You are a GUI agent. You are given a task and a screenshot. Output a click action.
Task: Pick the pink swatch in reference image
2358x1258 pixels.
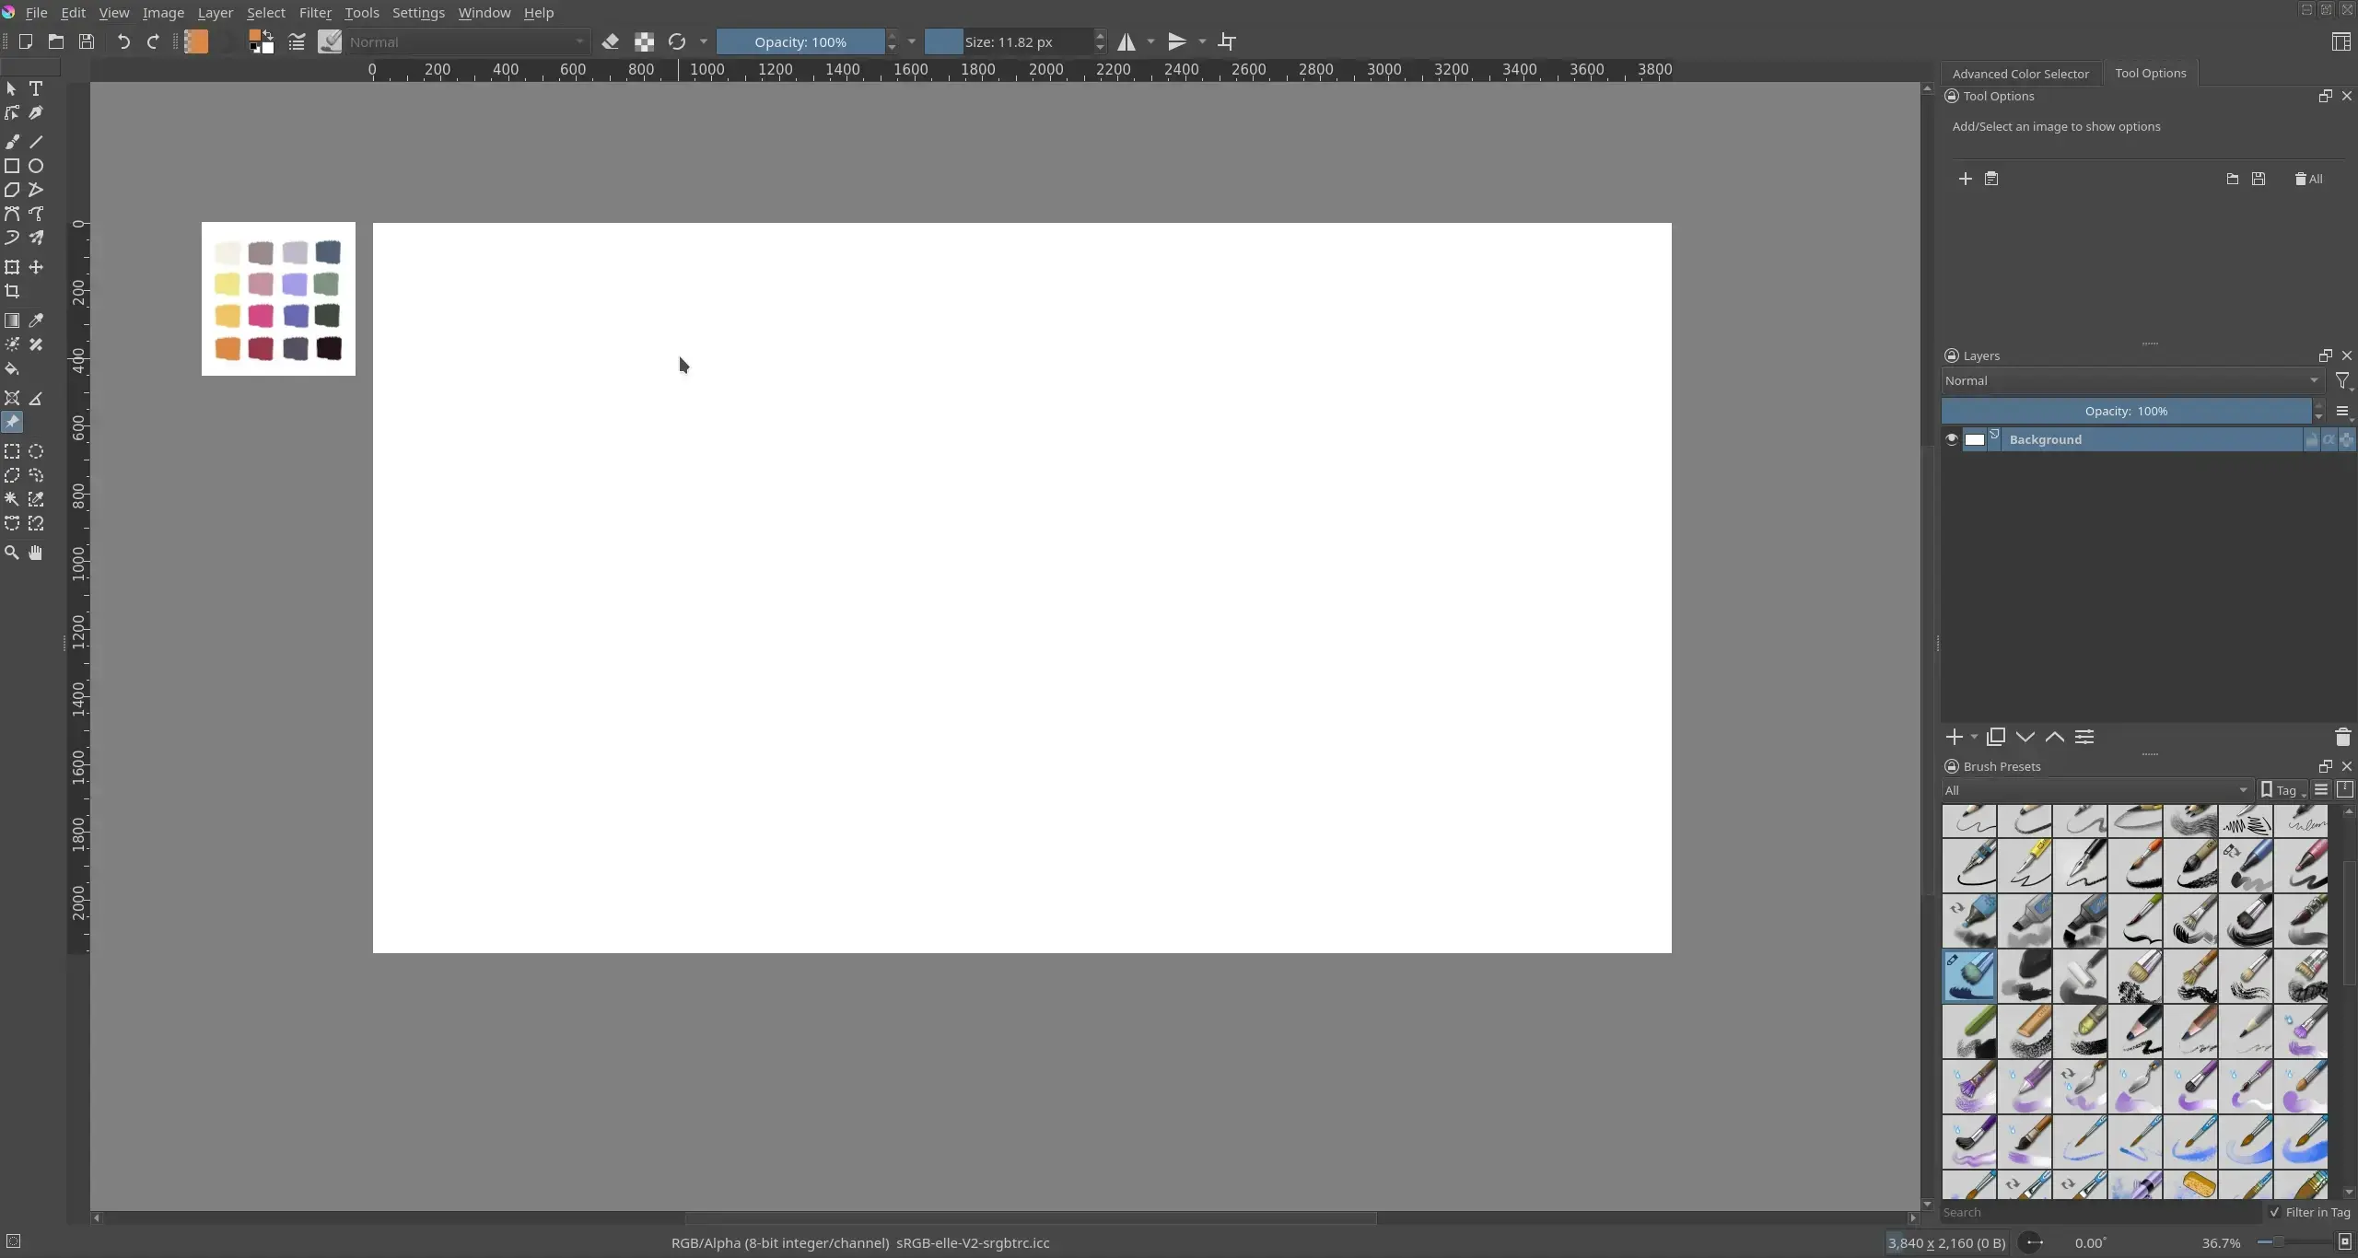pos(261,316)
